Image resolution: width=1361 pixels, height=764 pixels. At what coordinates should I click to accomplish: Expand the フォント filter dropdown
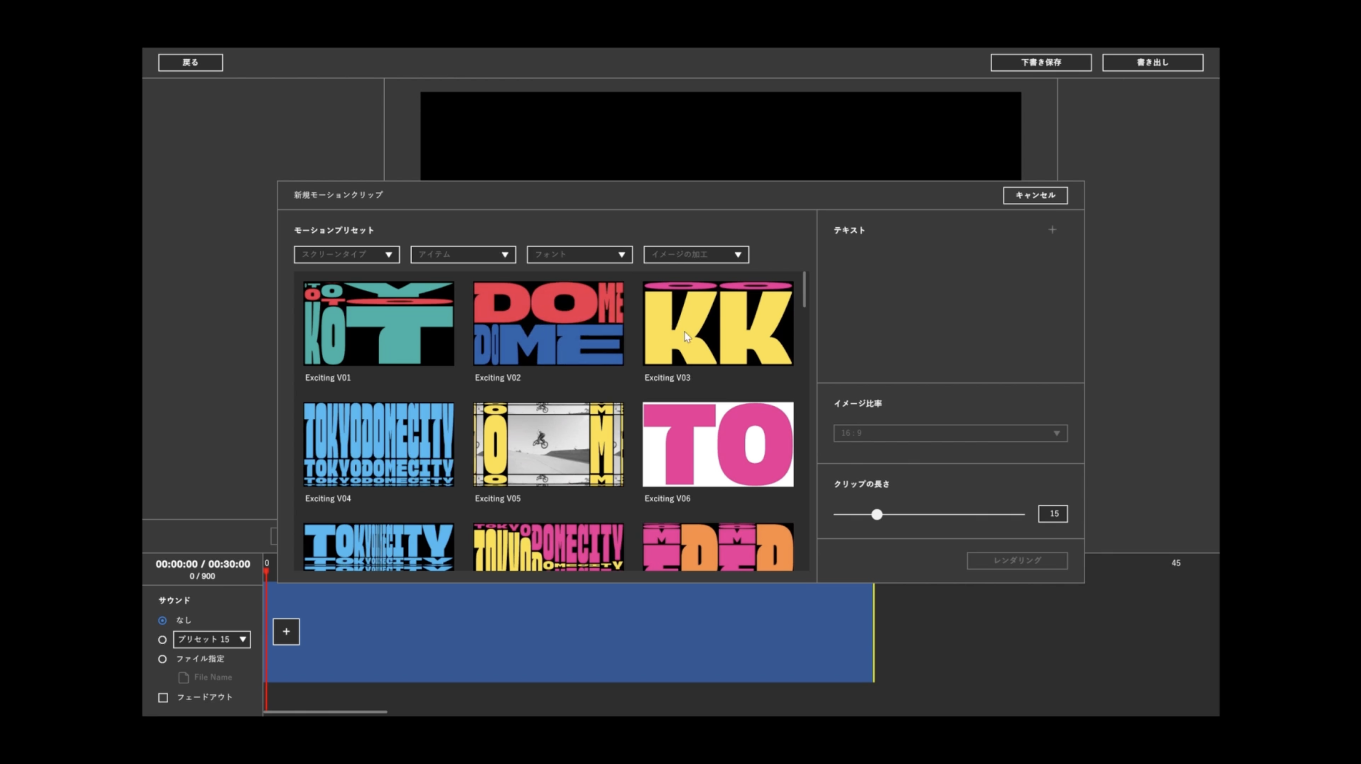tap(579, 255)
